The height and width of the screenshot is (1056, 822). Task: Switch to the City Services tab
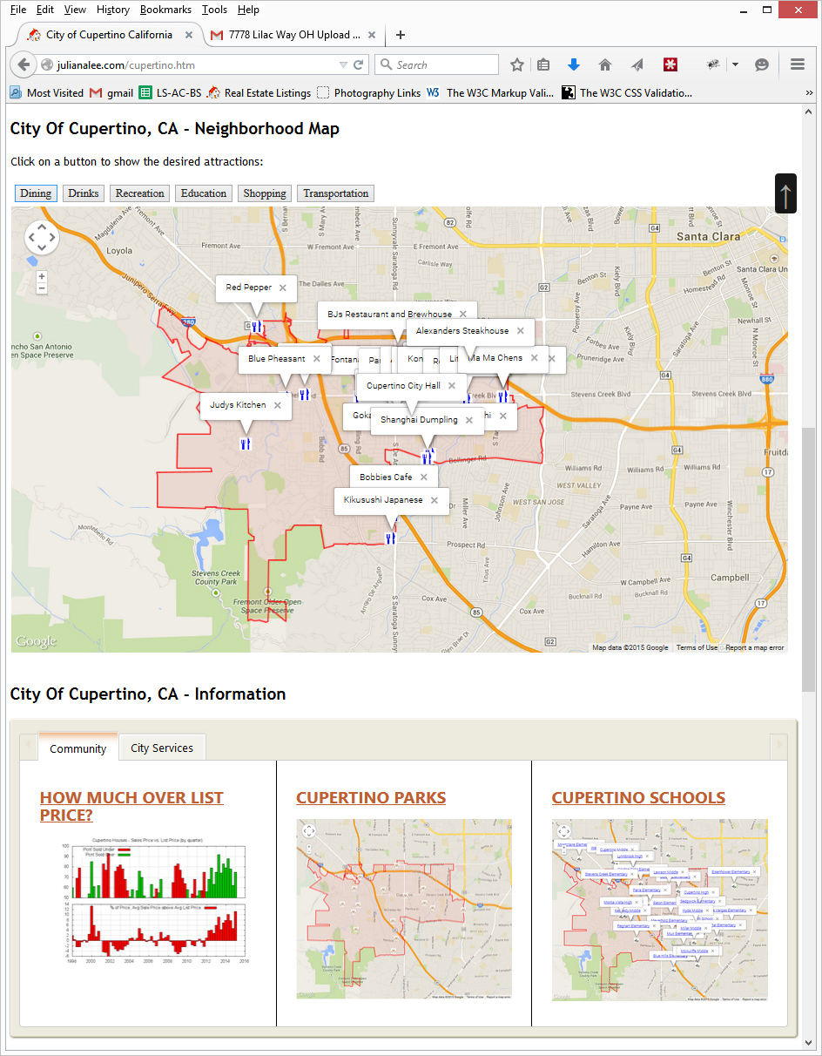pos(162,748)
